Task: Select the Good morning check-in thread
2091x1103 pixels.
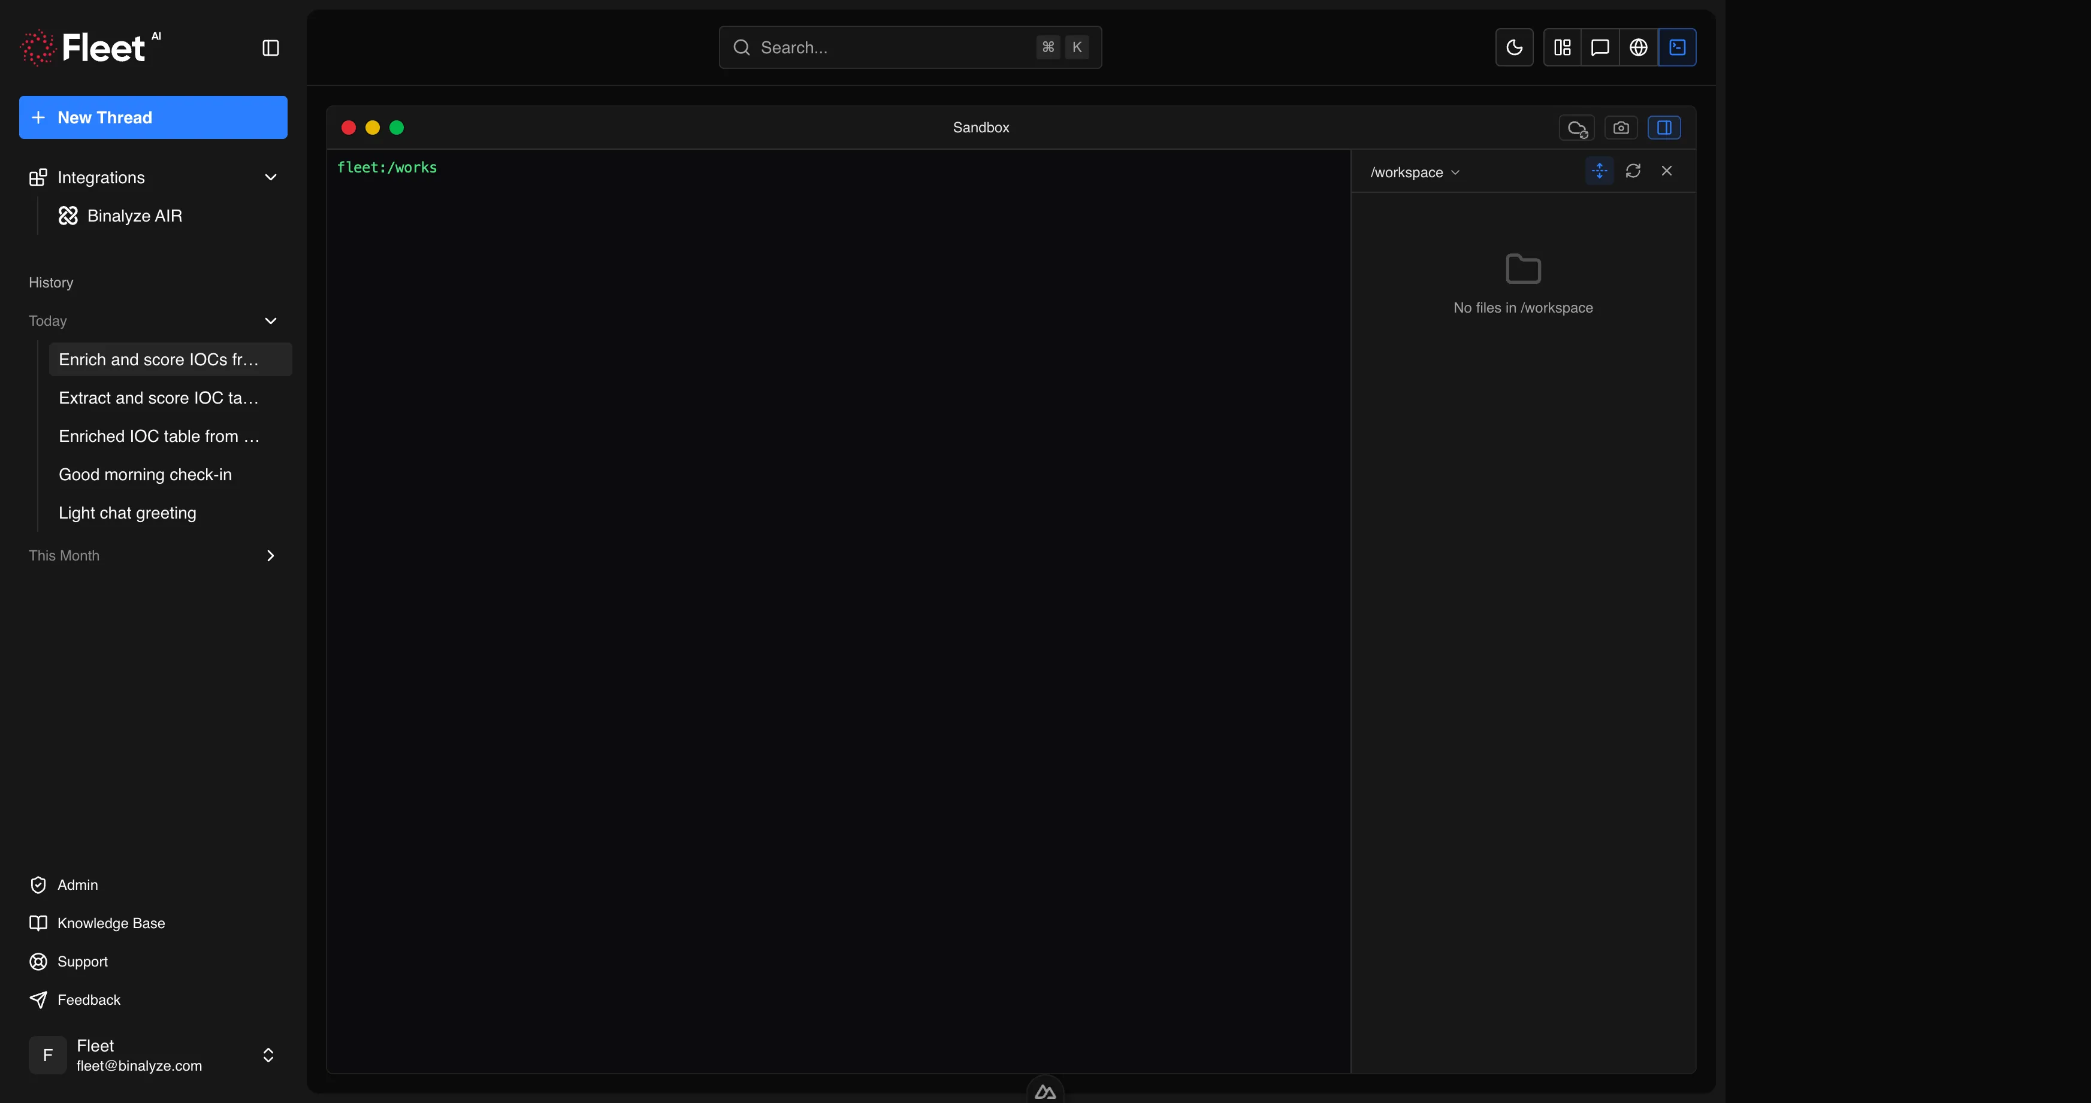Action: point(144,474)
